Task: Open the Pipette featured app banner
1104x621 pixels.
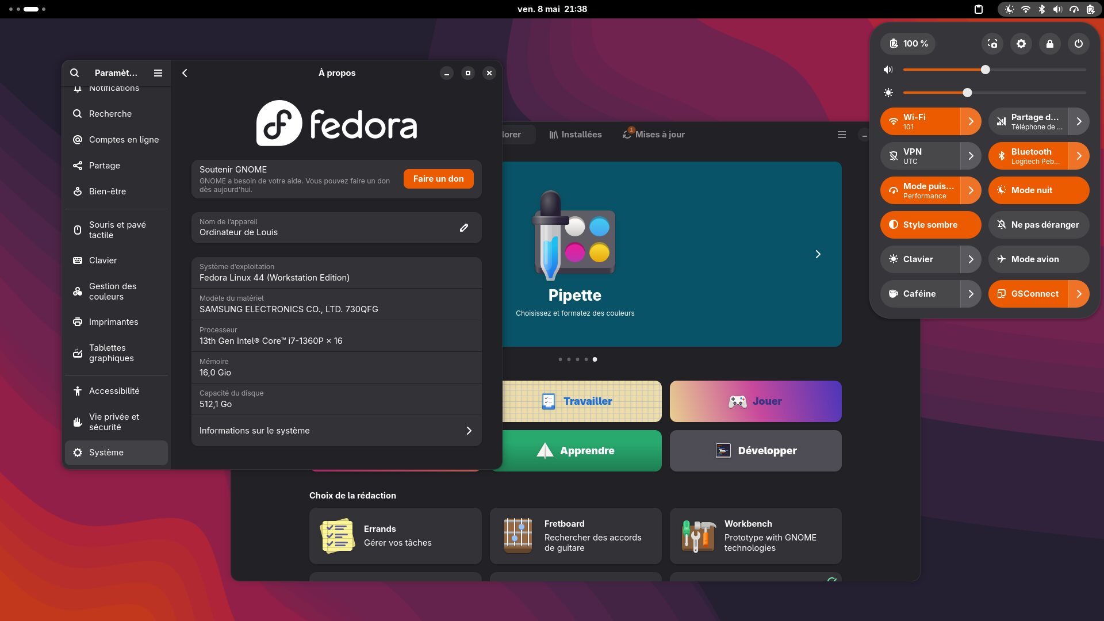Action: 672,254
